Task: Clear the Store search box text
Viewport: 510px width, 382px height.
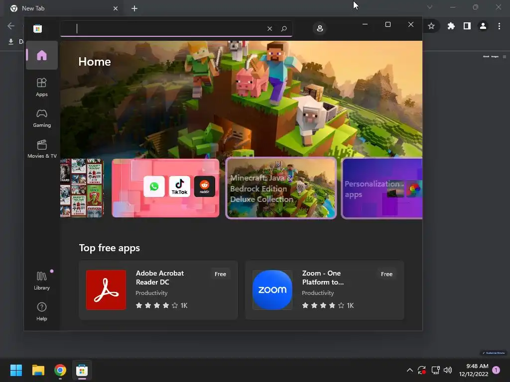Action: 269,28
